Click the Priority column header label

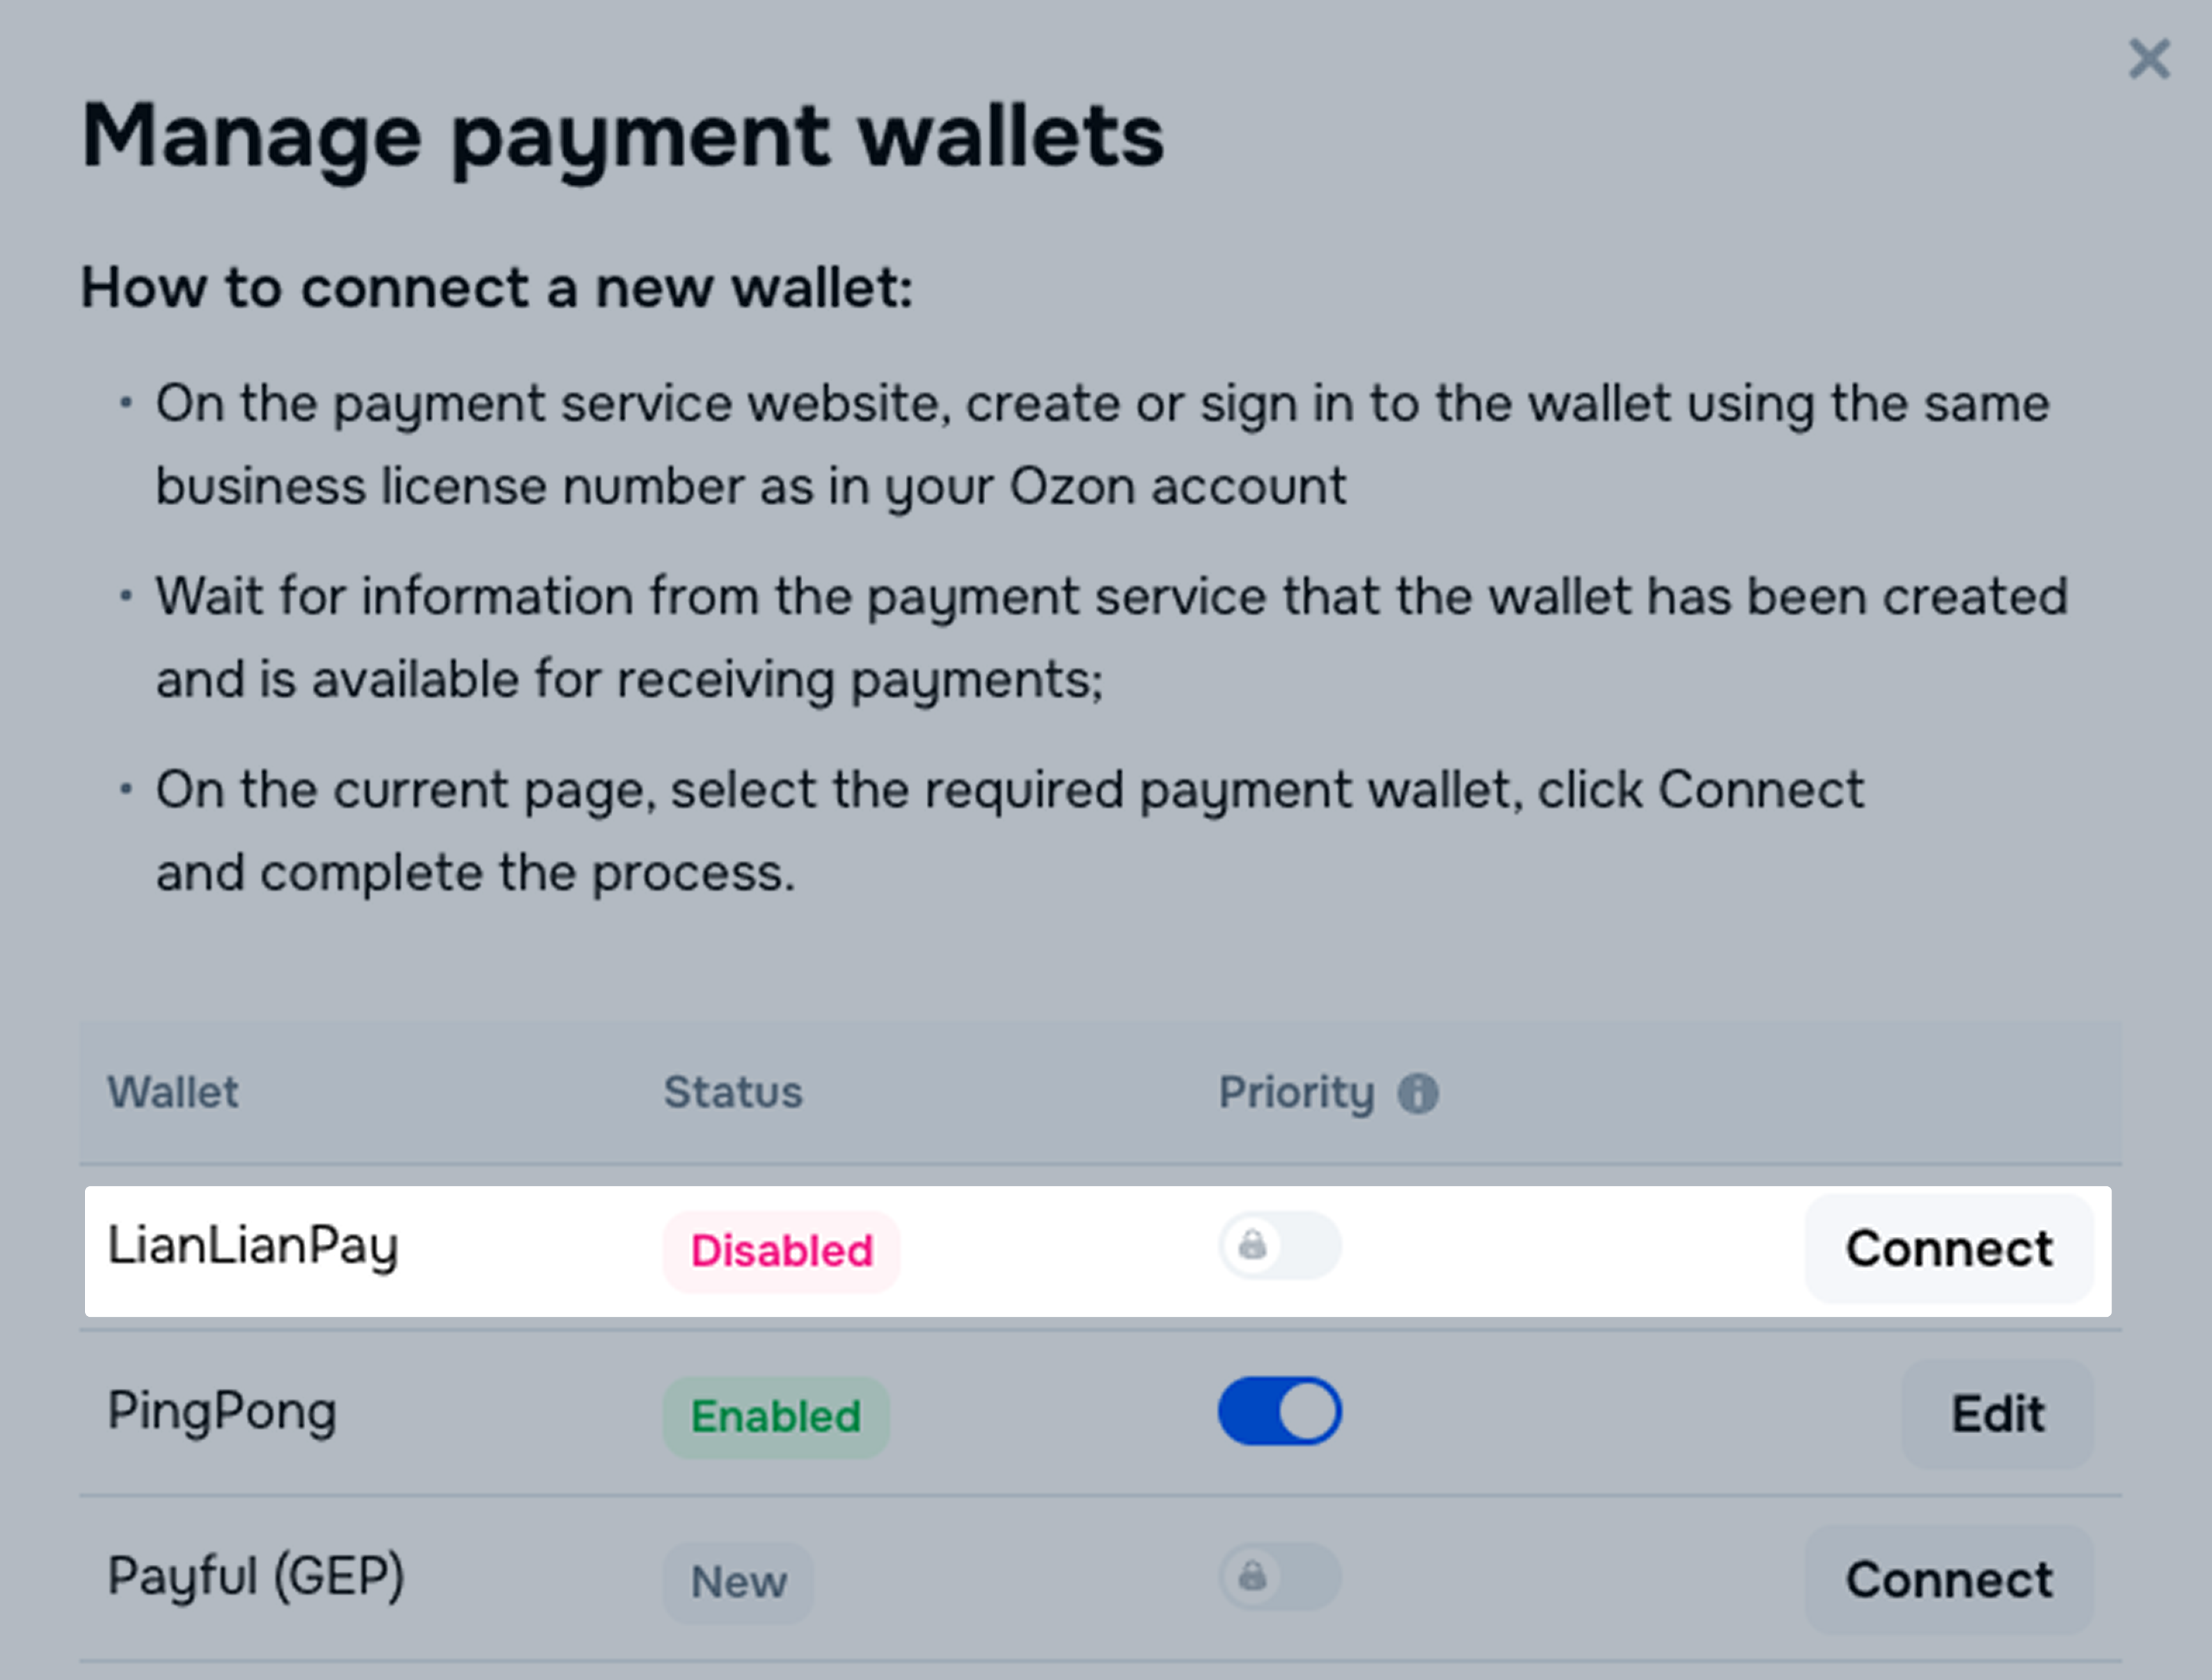(x=1296, y=1092)
